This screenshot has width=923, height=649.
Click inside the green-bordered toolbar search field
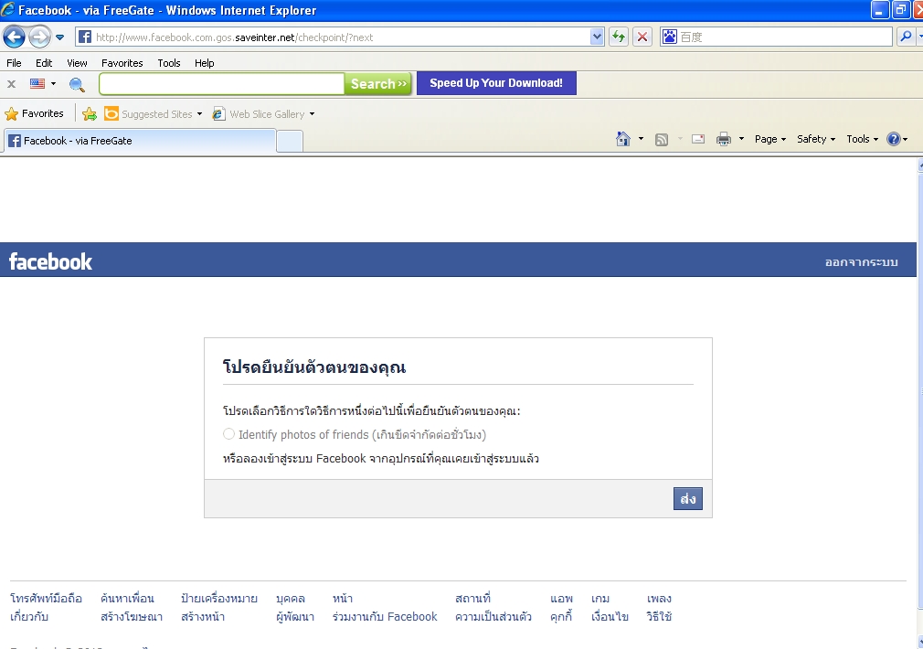[x=221, y=83]
